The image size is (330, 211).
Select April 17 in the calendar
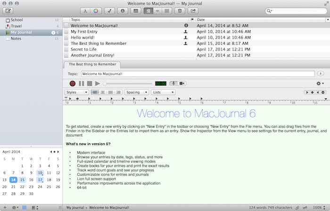click(x=40, y=180)
